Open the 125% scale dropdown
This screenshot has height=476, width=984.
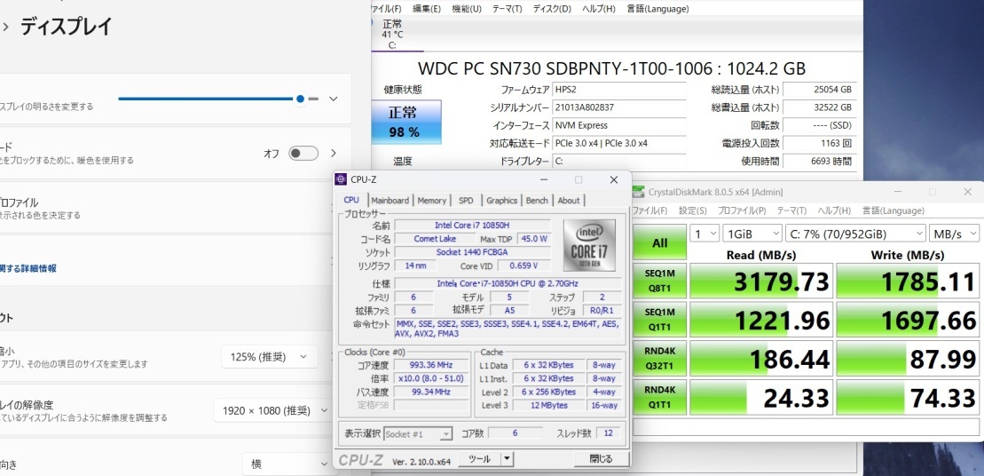pyautogui.click(x=269, y=357)
